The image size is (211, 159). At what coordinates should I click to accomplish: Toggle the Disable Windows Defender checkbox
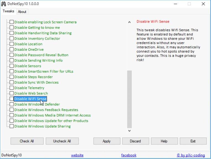click(x=12, y=104)
